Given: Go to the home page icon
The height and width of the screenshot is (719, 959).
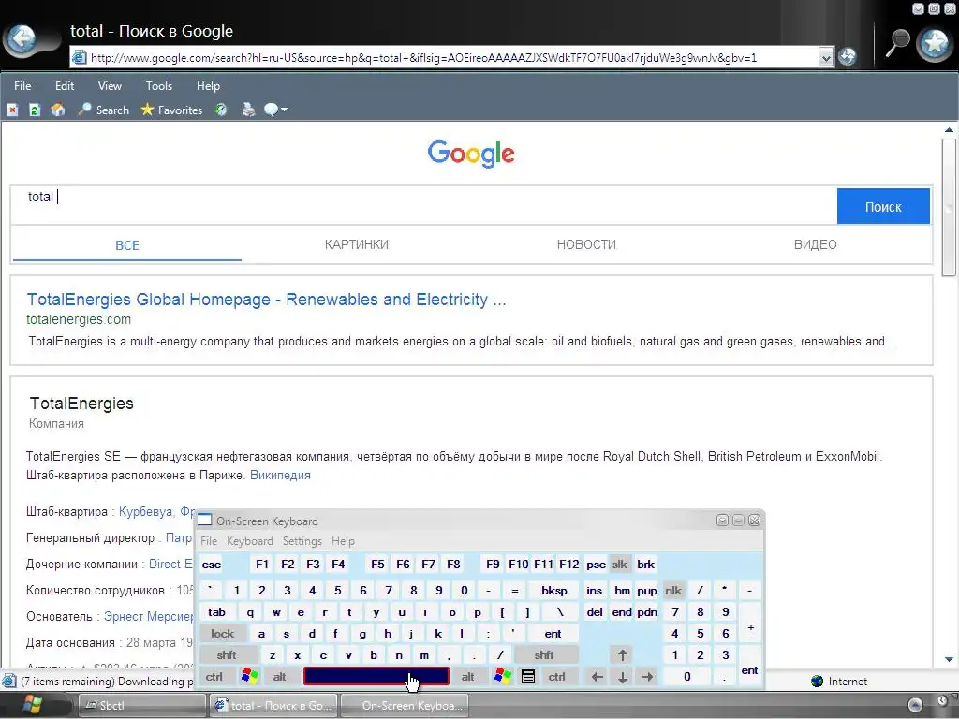Looking at the screenshot, I should click(58, 110).
